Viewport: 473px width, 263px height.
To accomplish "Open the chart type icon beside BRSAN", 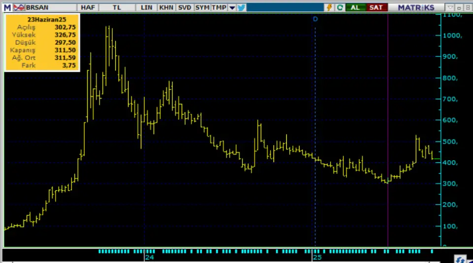I will pos(18,7).
